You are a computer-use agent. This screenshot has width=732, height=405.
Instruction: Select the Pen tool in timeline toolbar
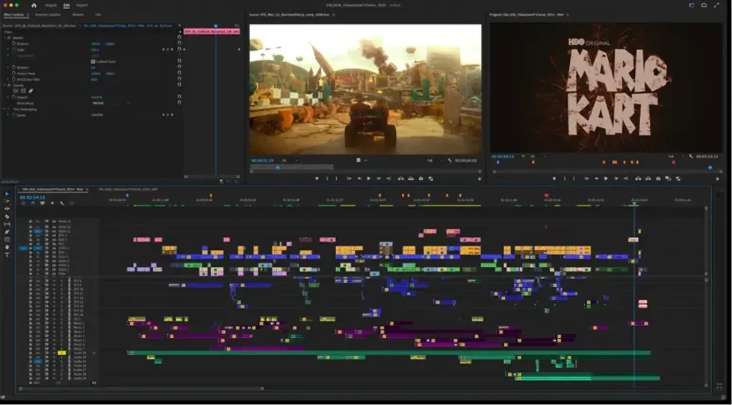tap(7, 232)
